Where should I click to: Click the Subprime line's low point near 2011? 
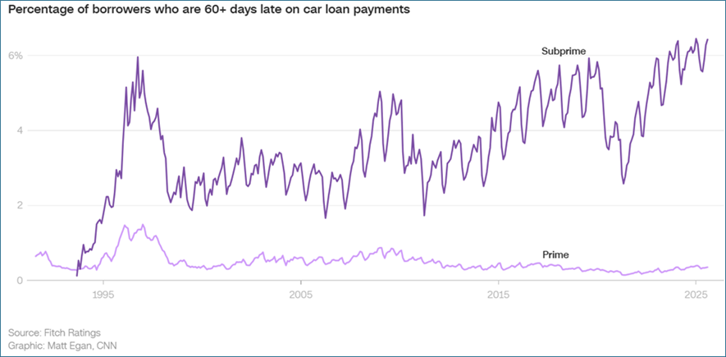[424, 215]
